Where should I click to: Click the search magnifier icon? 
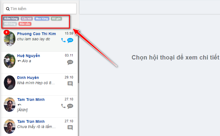click(8, 9)
